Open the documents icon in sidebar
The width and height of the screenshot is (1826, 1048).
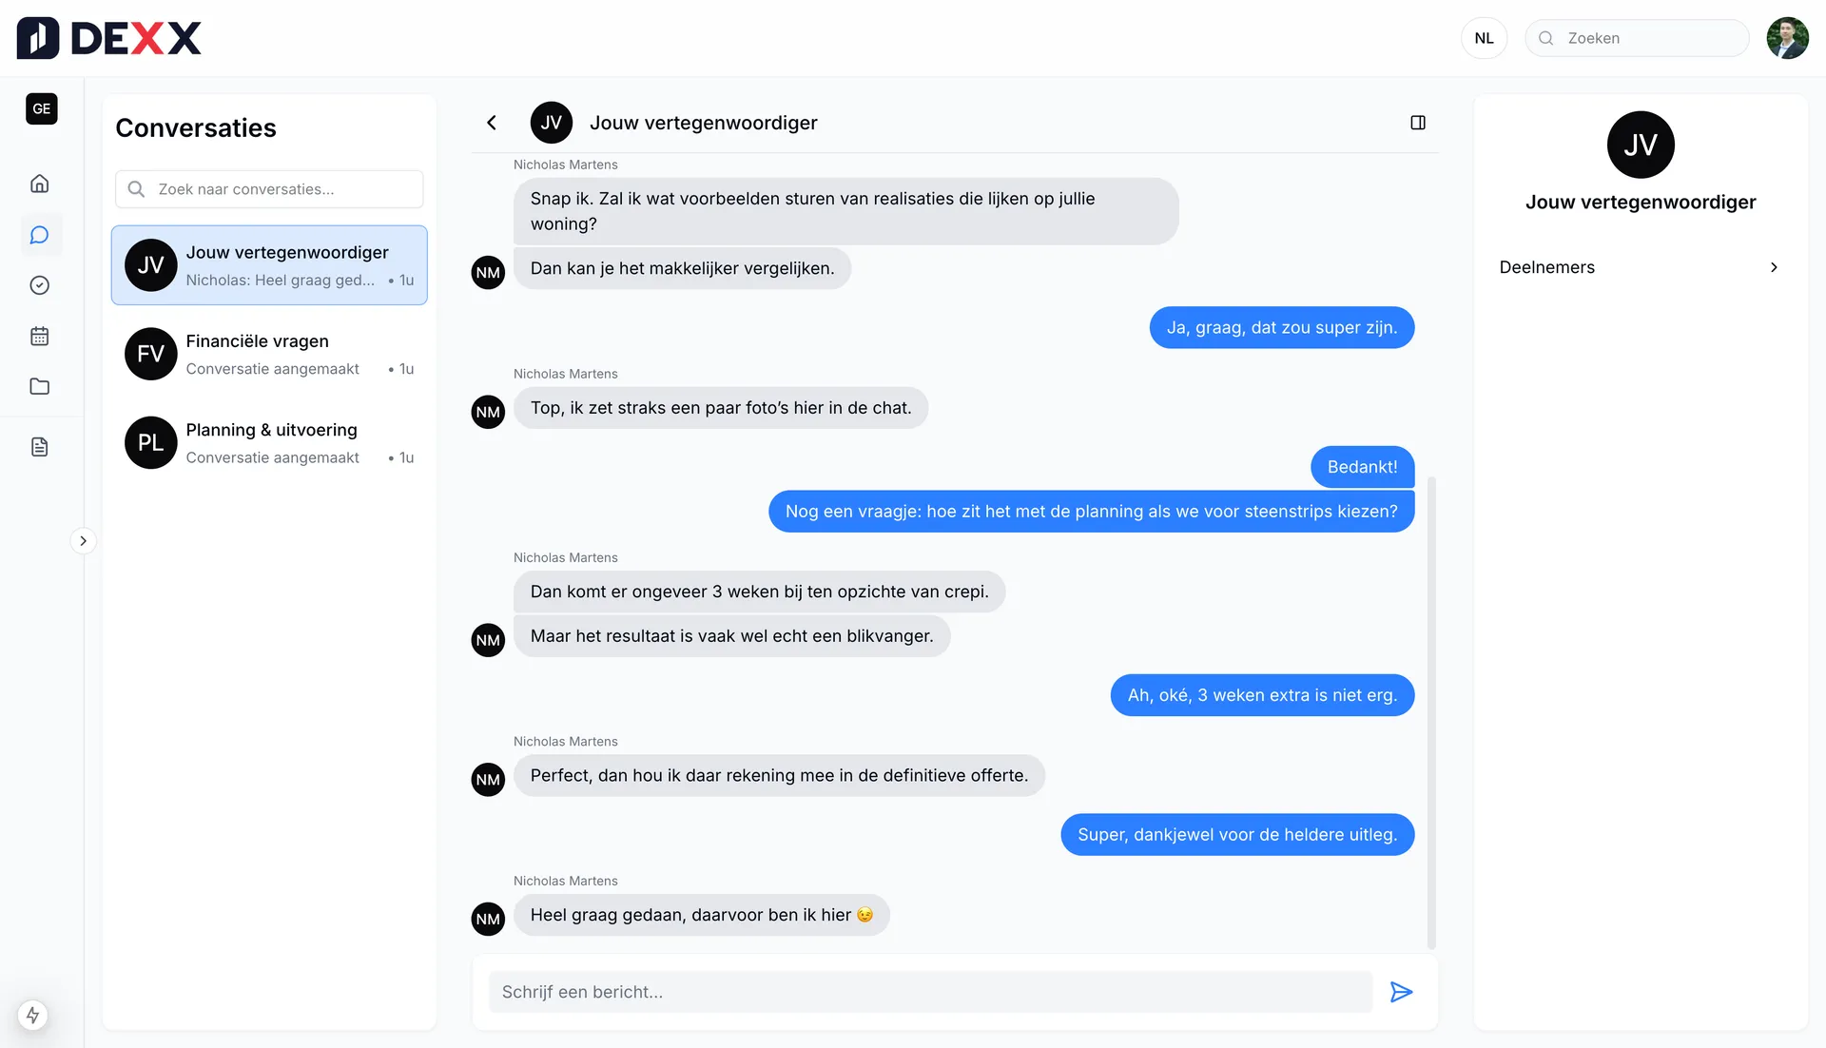click(x=40, y=447)
